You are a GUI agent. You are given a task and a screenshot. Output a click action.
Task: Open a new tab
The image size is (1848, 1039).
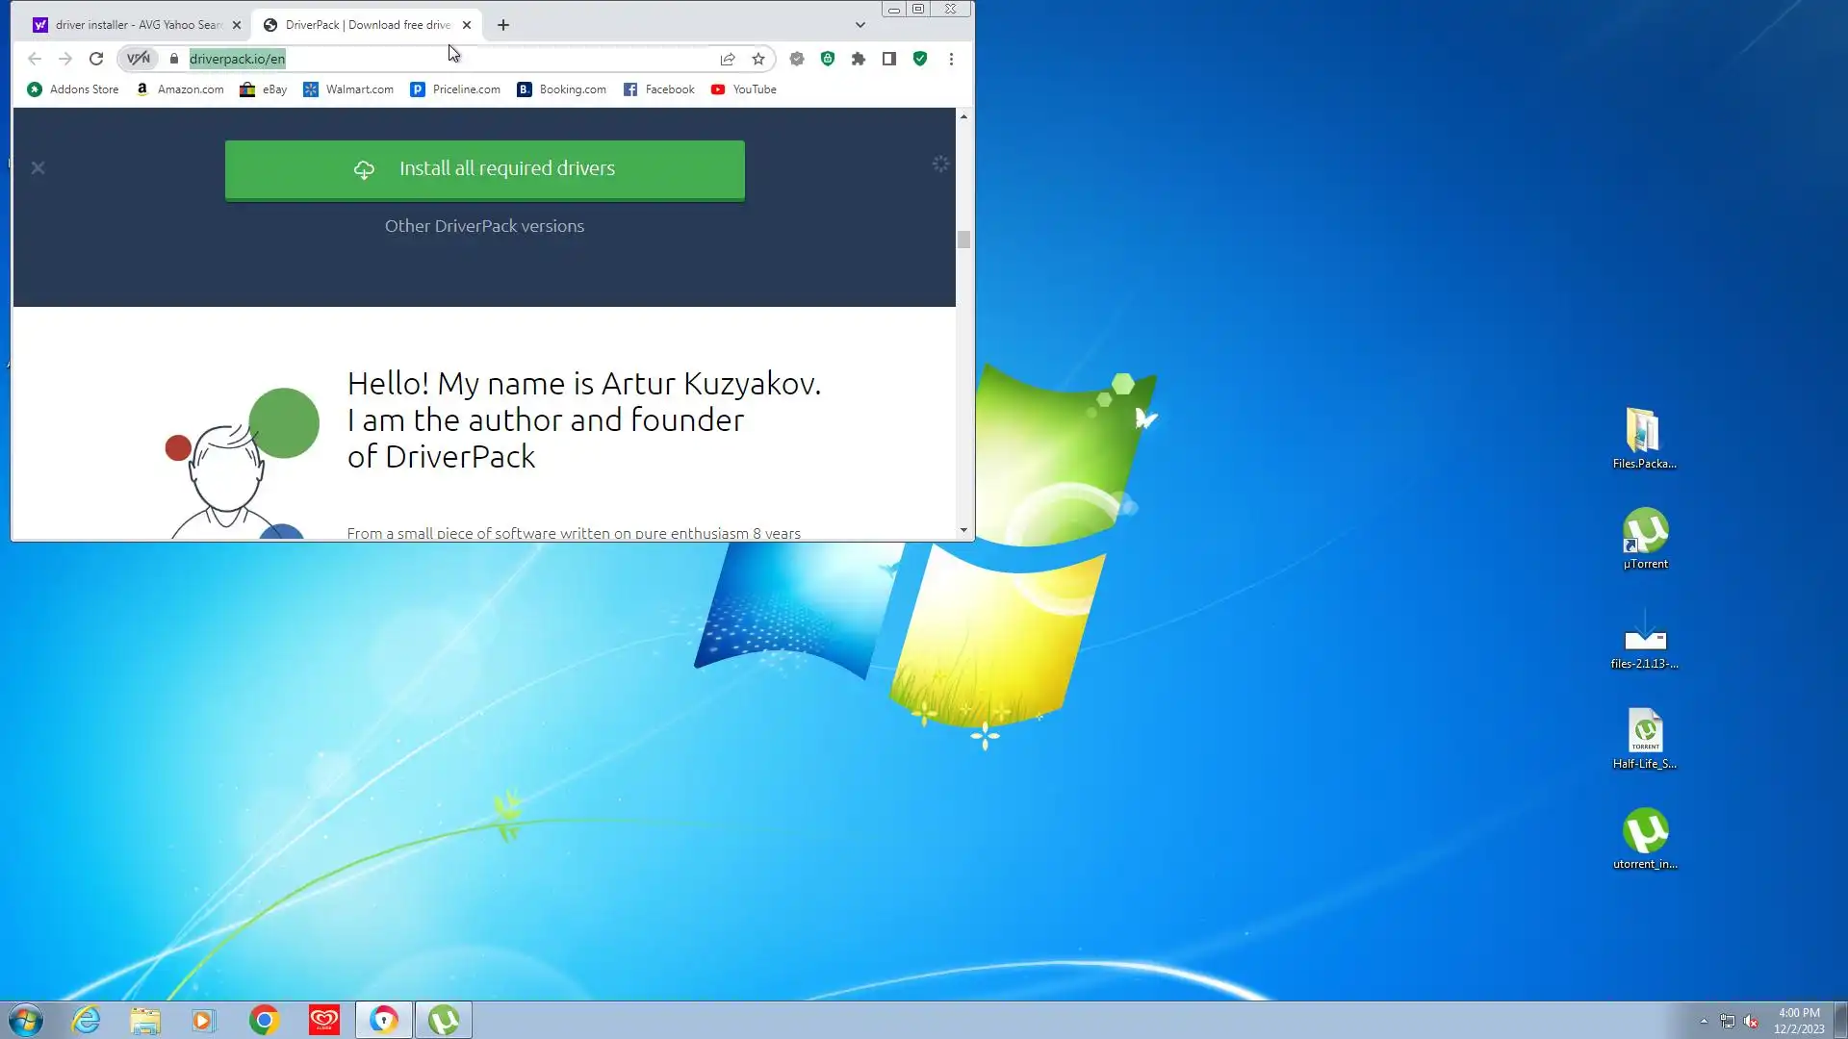pos(503,25)
